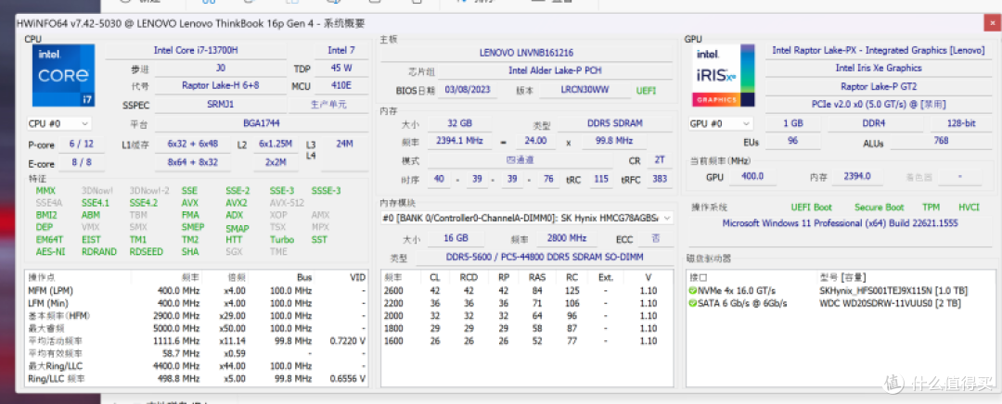1002x404 pixels.
Task: Click the 5000.0 MHz max turbo value
Action: pos(177,329)
